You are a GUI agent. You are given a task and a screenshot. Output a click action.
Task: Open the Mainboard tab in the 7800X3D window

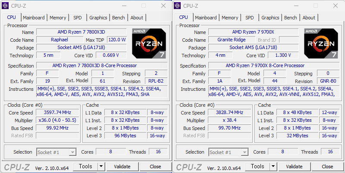point(34,18)
